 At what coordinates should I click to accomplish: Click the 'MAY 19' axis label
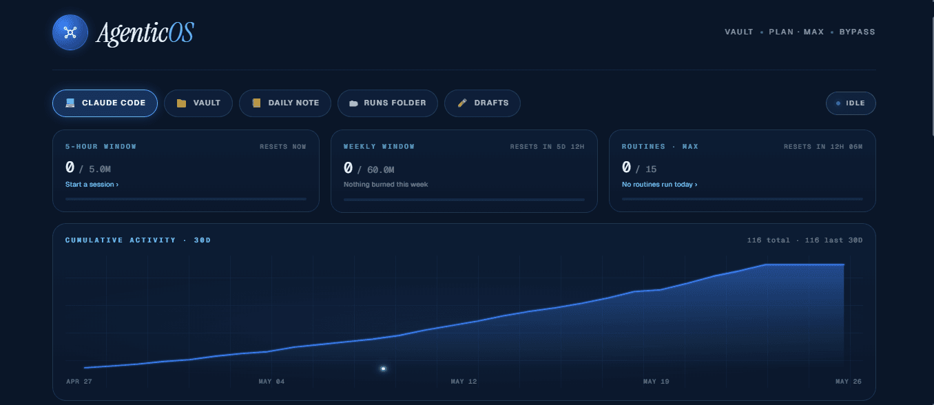tap(656, 382)
